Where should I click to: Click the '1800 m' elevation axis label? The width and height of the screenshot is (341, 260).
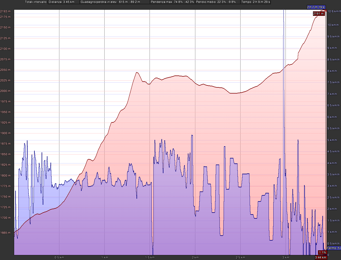pos(6,176)
